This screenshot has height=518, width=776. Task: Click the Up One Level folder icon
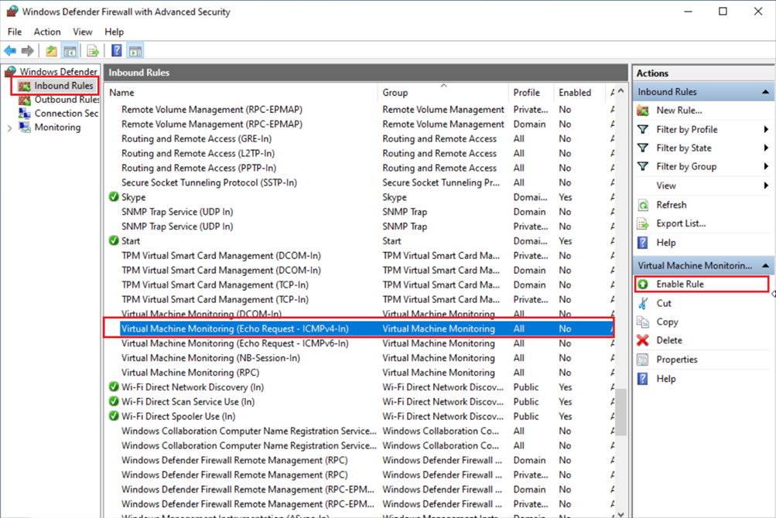tap(51, 51)
